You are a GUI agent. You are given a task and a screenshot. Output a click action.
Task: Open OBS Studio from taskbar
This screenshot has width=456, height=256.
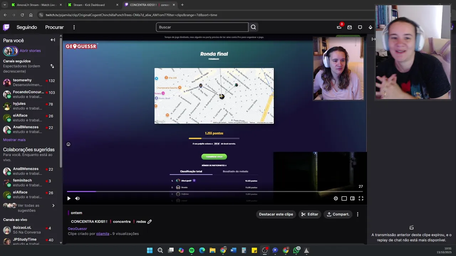pos(265,250)
